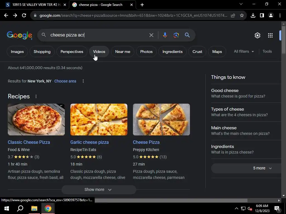This screenshot has height=214, width=286.
Task: Expand Show more recipes
Action: click(99, 189)
